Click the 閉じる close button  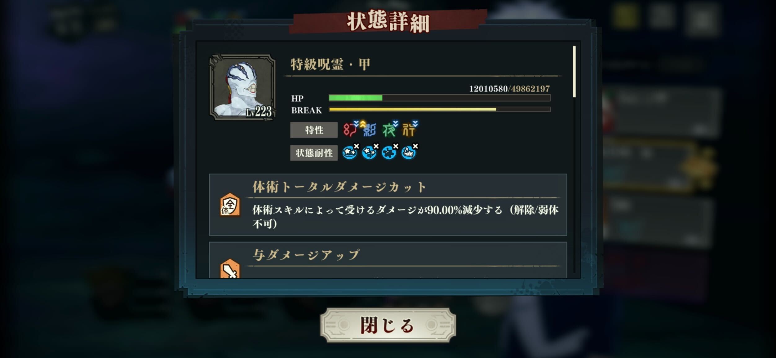point(388,325)
